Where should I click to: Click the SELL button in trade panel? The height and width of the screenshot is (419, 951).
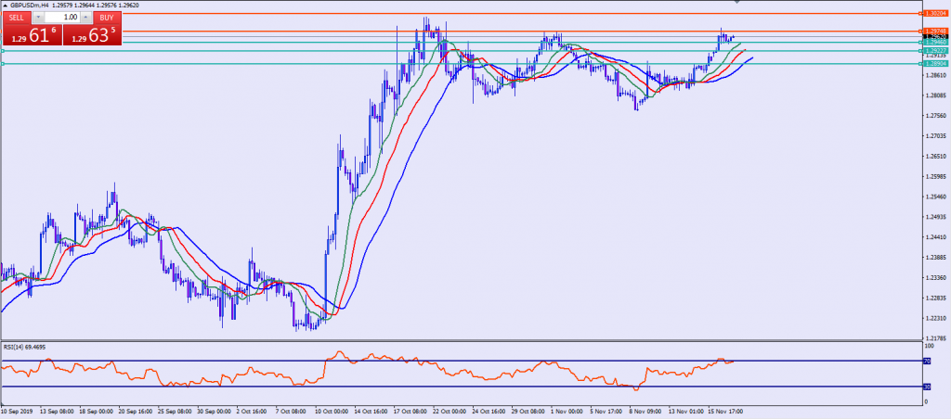pos(19,17)
